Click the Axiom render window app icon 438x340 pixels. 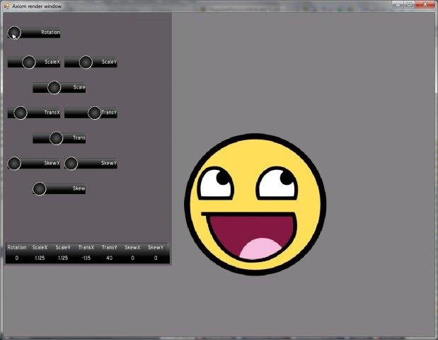tap(6, 6)
